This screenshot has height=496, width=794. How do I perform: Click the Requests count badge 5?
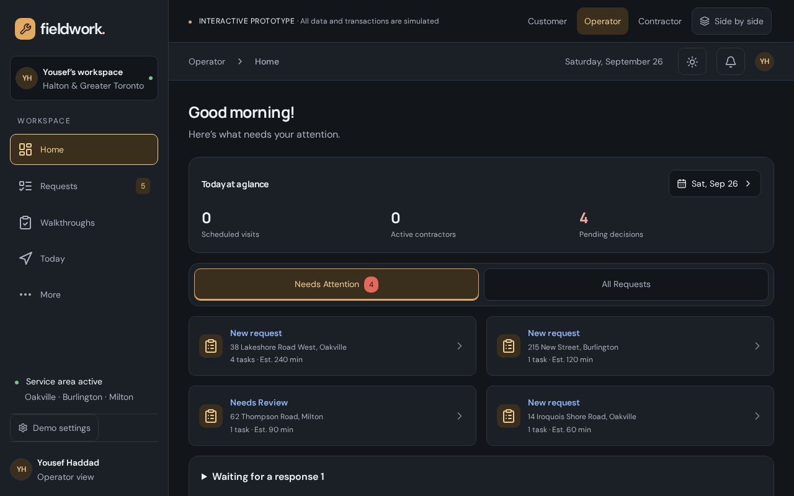click(x=143, y=186)
